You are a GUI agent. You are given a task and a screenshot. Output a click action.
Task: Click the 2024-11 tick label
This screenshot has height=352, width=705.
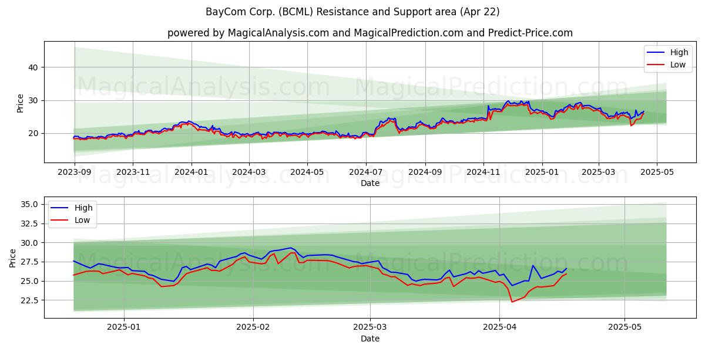click(x=484, y=172)
